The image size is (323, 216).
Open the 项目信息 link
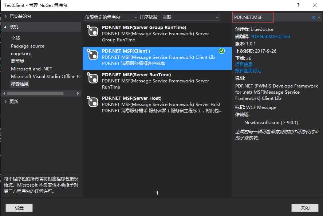click(244, 65)
